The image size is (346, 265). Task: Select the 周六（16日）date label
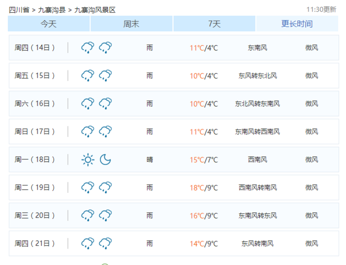pos(34,103)
